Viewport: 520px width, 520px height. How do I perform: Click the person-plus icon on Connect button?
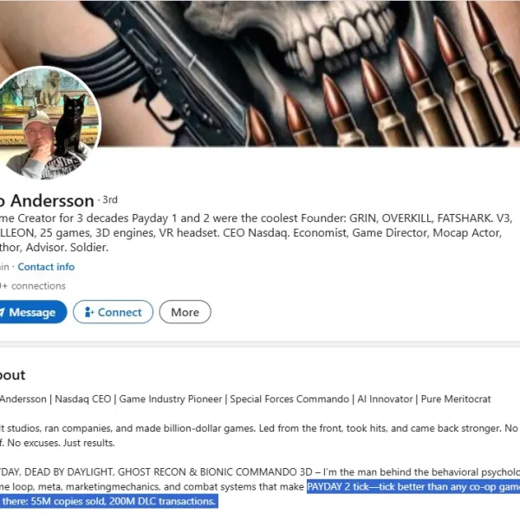coord(89,312)
